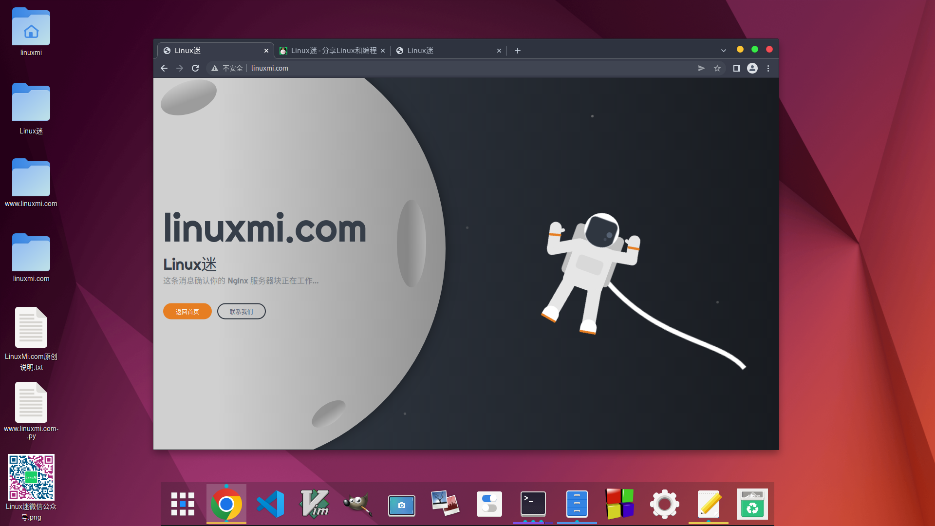Open the notes text editor dock icon
The width and height of the screenshot is (935, 526).
click(709, 504)
